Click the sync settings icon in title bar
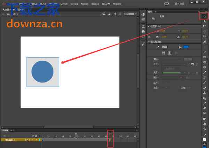 pos(167,4)
